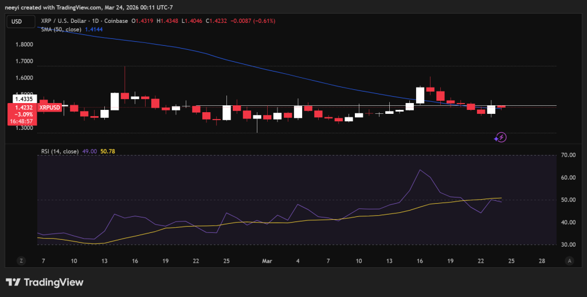The height and width of the screenshot is (297, 587).
Task: Click the purple RSI value 49.00
Action: tap(90, 152)
